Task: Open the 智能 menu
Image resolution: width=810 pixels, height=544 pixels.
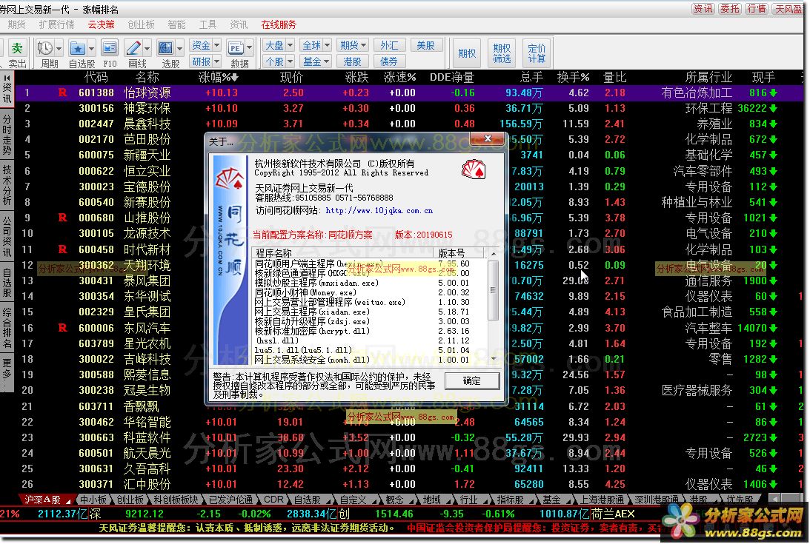Action: pos(176,24)
